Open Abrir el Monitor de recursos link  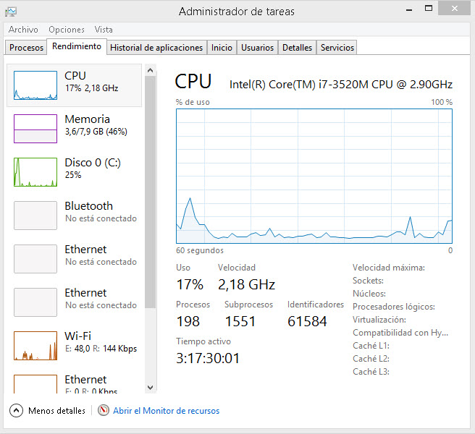coord(166,411)
